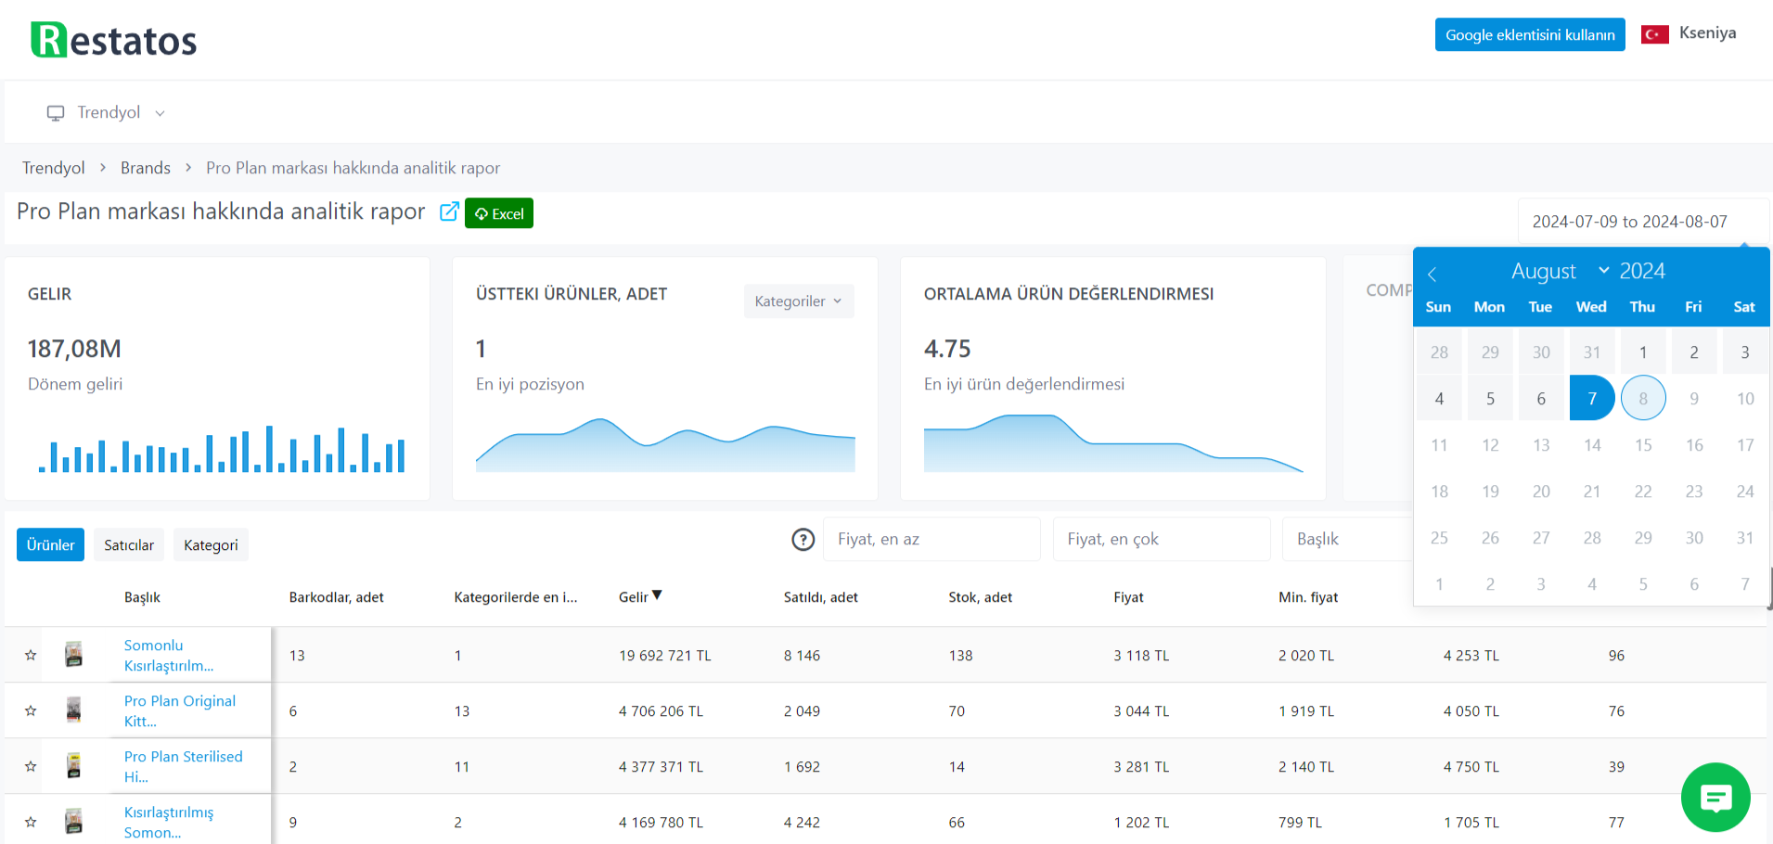Sort by Barkodlar, adet column header

336,597
